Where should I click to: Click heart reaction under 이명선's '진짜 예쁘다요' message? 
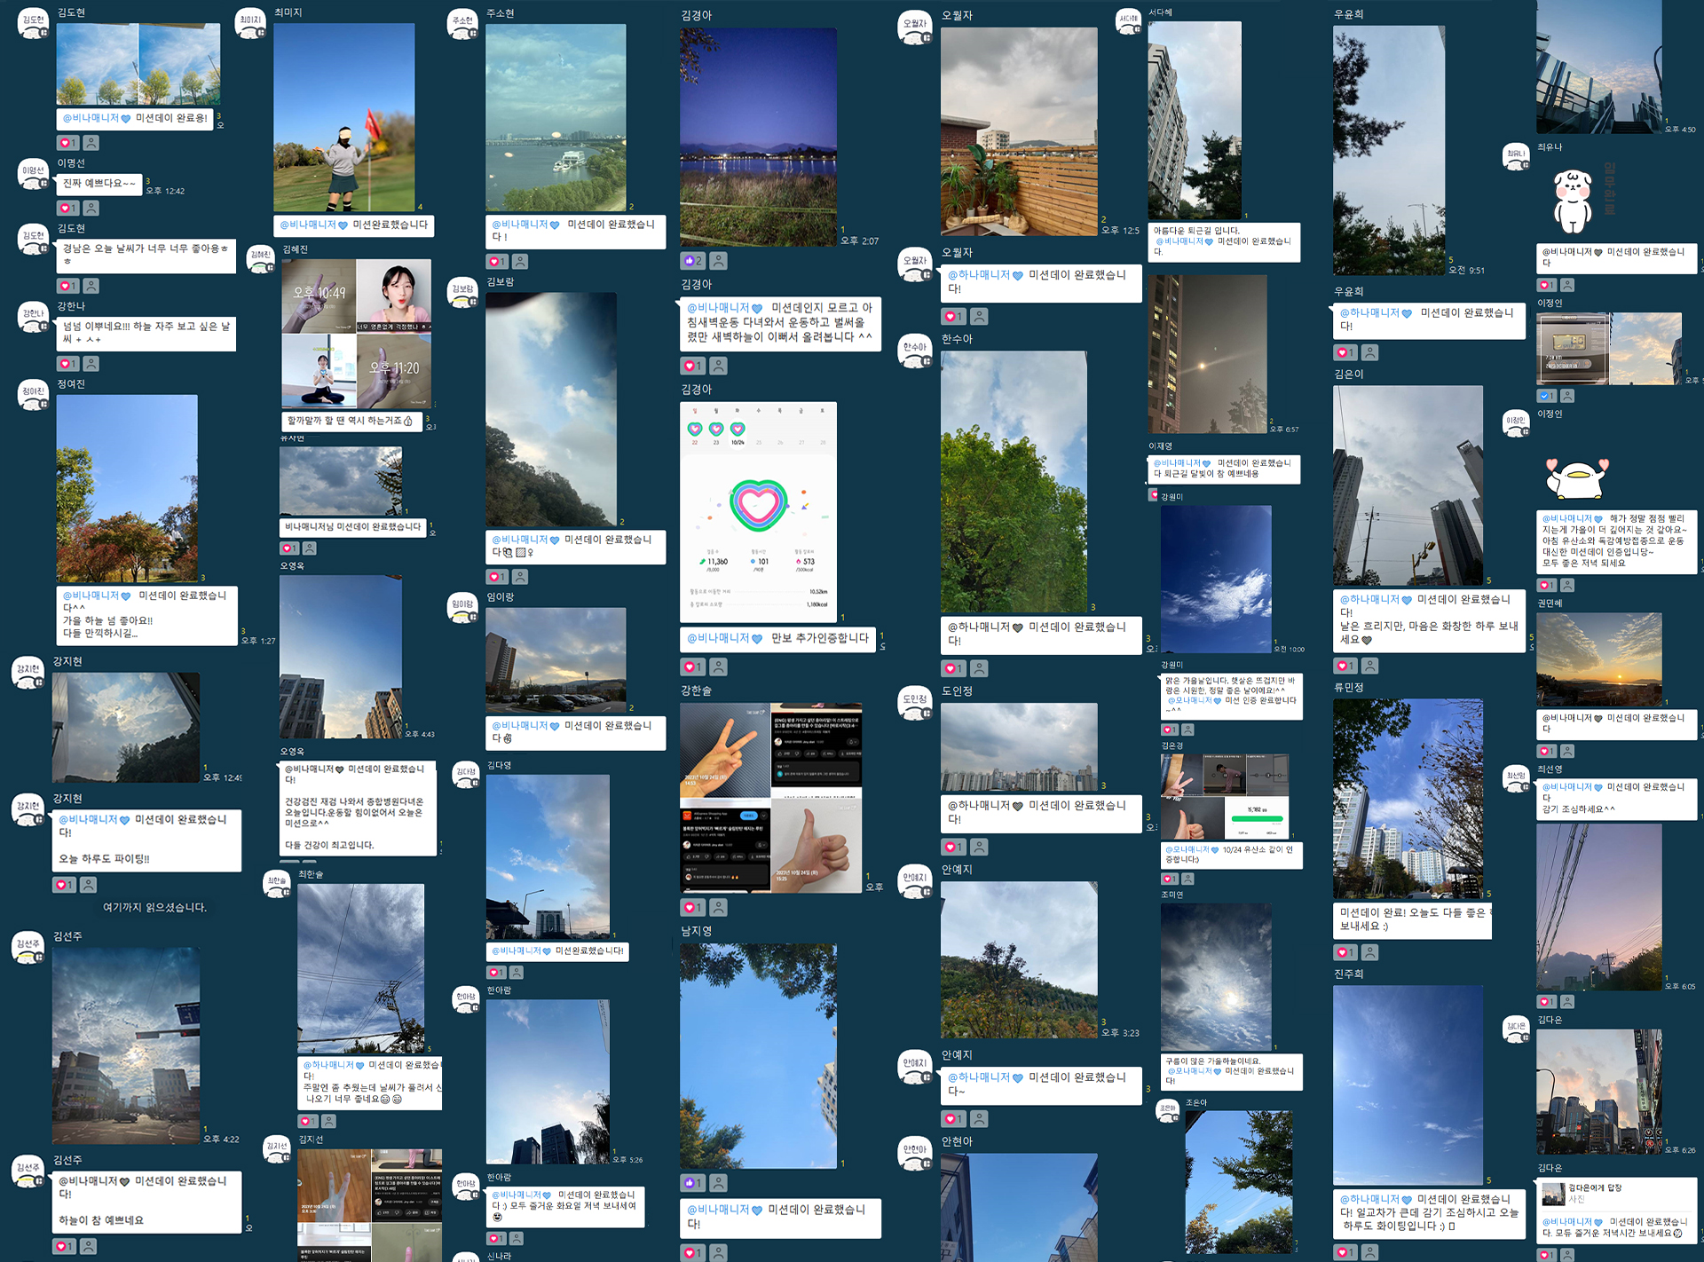point(68,209)
